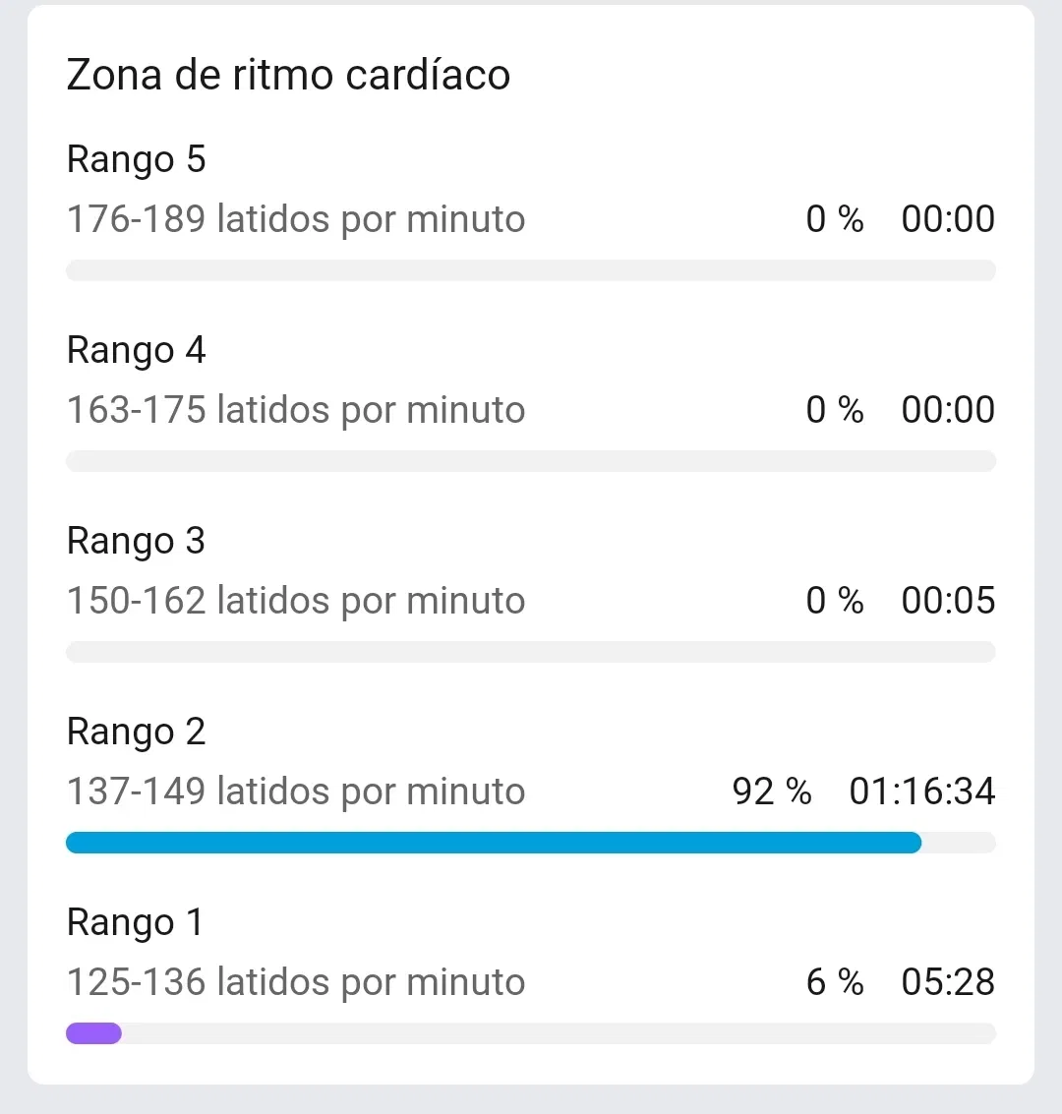Tap the 176-189 latidos por minuto text

point(295,218)
